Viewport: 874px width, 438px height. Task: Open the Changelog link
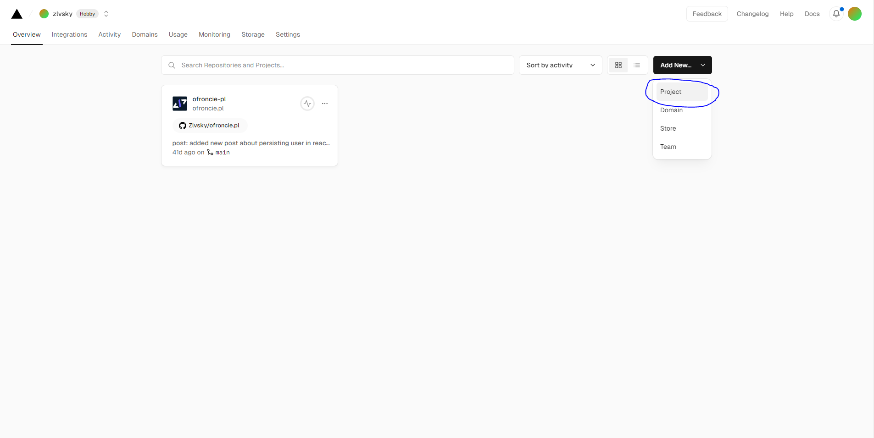click(752, 14)
